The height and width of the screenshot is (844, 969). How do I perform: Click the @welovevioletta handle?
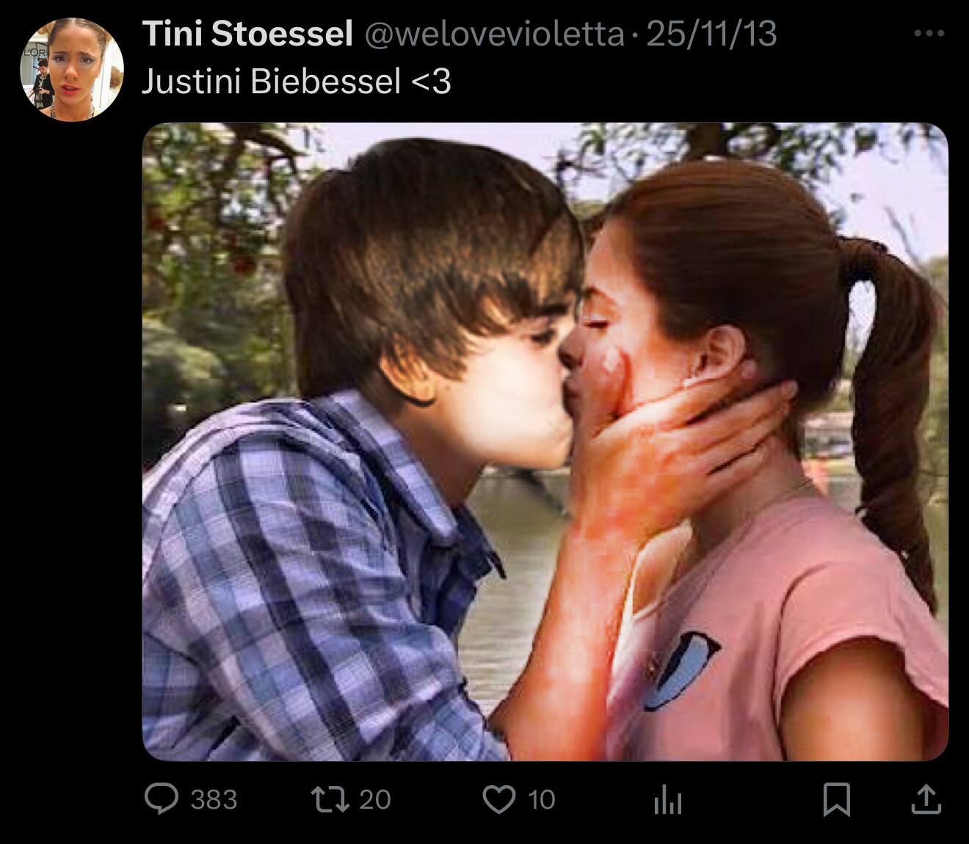pyautogui.click(x=494, y=34)
